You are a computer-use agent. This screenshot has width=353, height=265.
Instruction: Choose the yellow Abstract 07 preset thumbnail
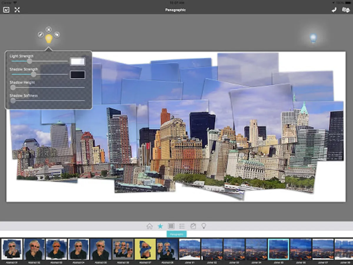coord(145,249)
